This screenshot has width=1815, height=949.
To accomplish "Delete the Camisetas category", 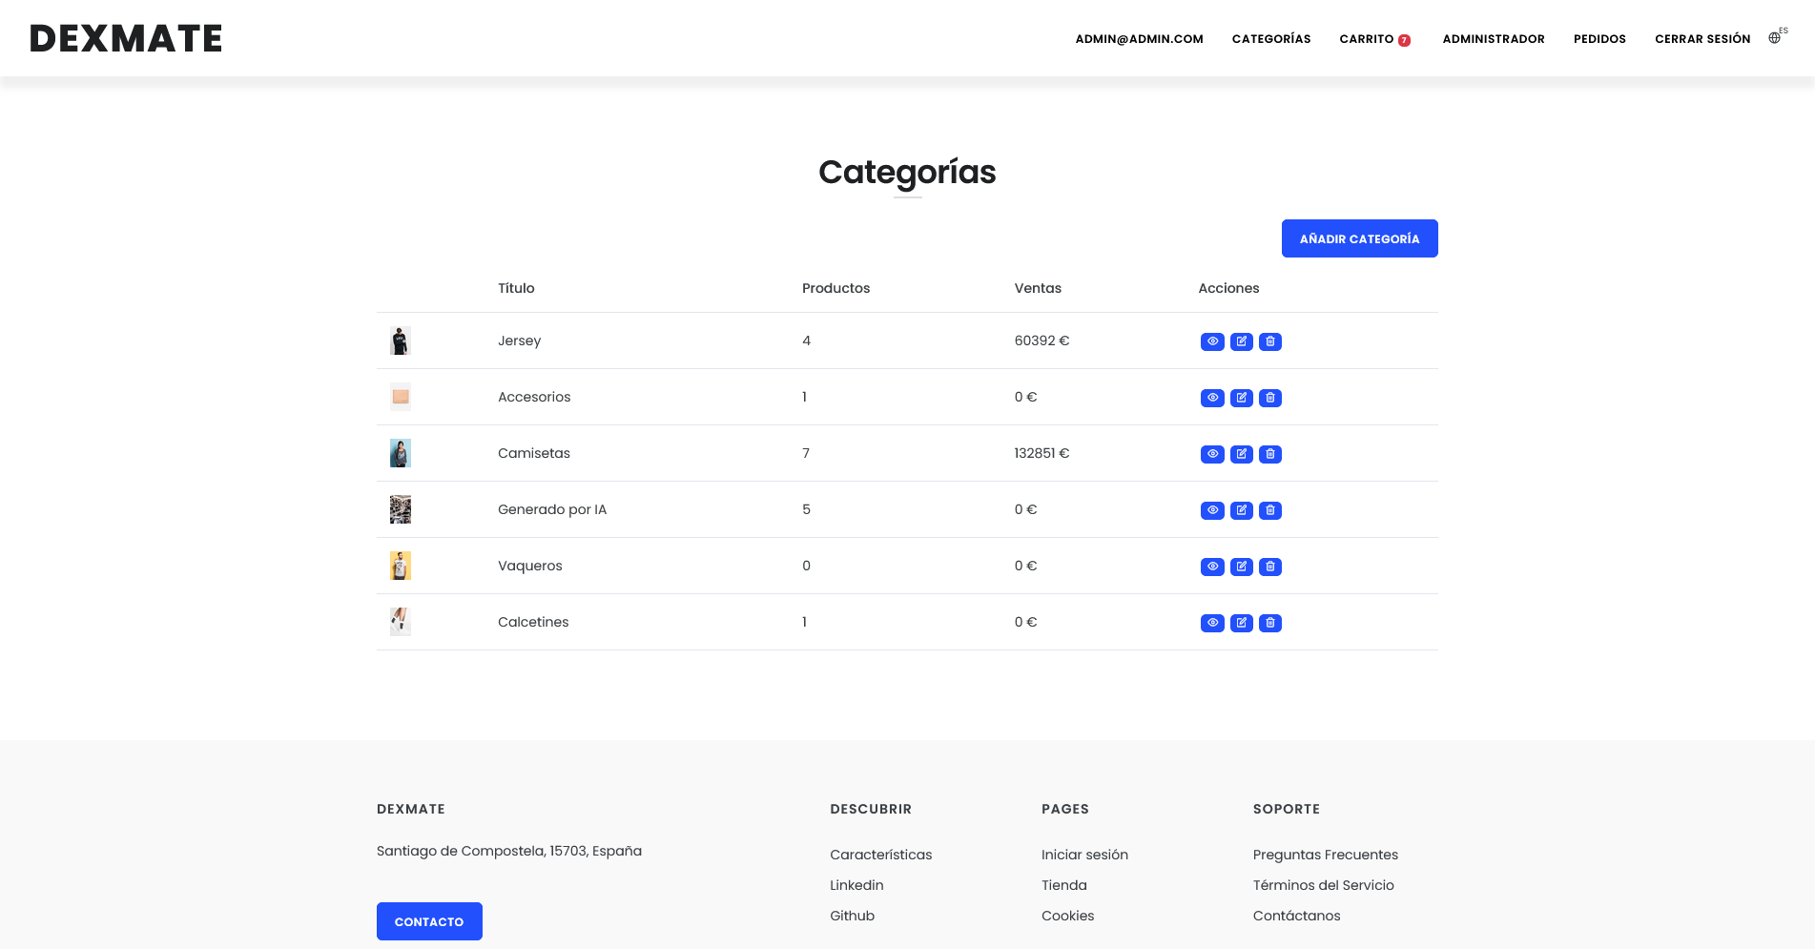I will [1270, 454].
